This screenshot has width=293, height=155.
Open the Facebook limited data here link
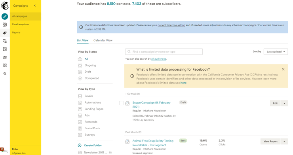click(x=183, y=83)
